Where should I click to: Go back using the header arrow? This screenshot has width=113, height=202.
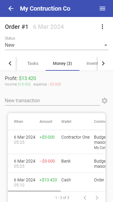pyautogui.click(x=11, y=8)
